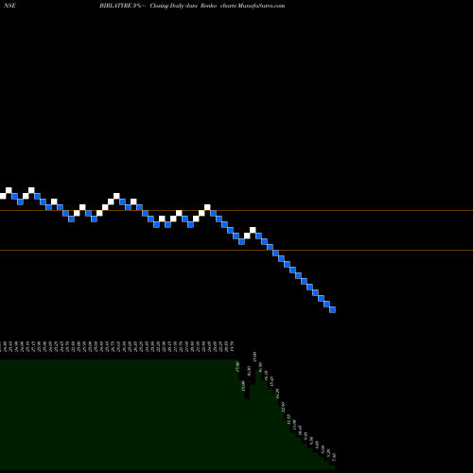Click the 18.00 price label

[x=254, y=357]
